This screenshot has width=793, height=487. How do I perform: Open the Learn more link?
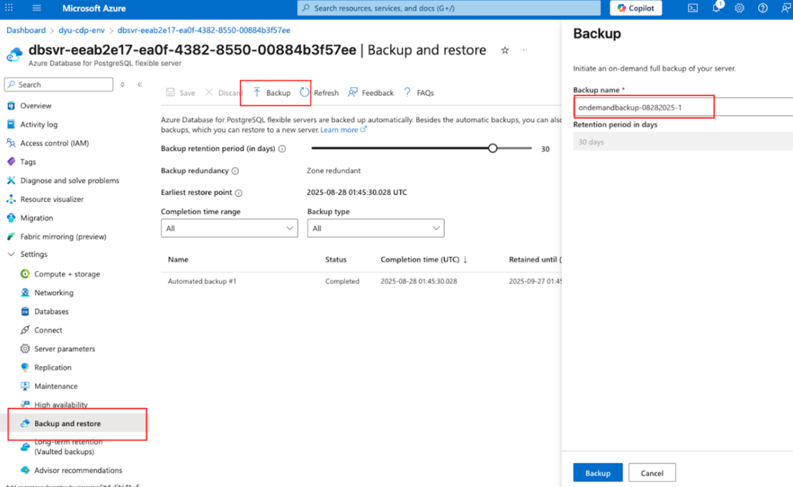[339, 129]
